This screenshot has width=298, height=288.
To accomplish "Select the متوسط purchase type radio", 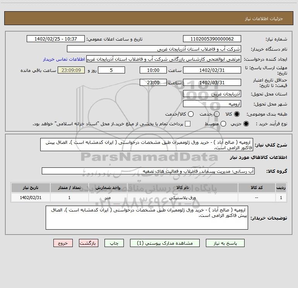I will pos(223,124).
